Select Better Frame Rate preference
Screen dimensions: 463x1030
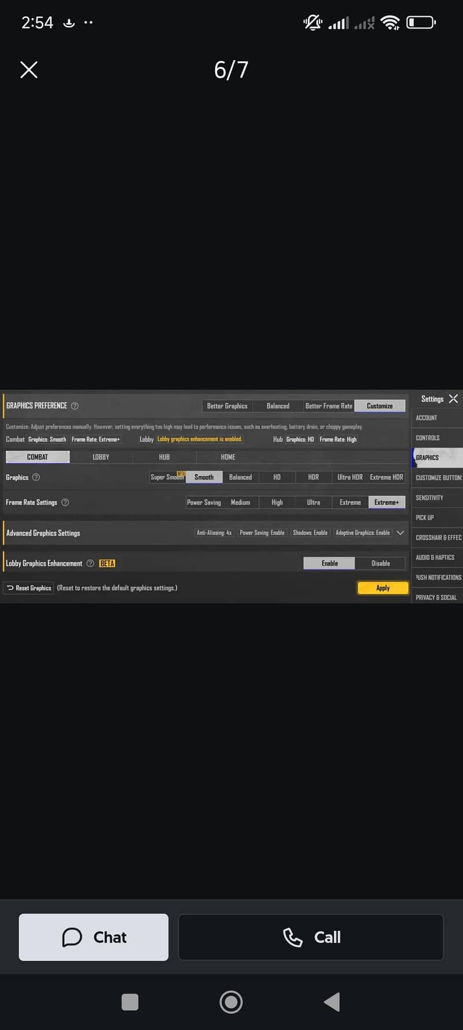point(329,406)
